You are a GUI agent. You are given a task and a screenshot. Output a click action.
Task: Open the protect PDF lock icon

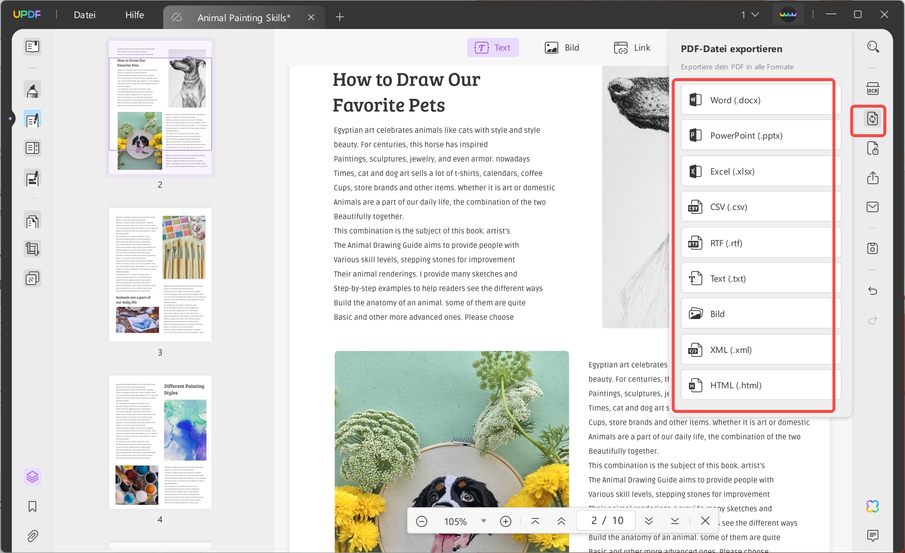(x=873, y=148)
